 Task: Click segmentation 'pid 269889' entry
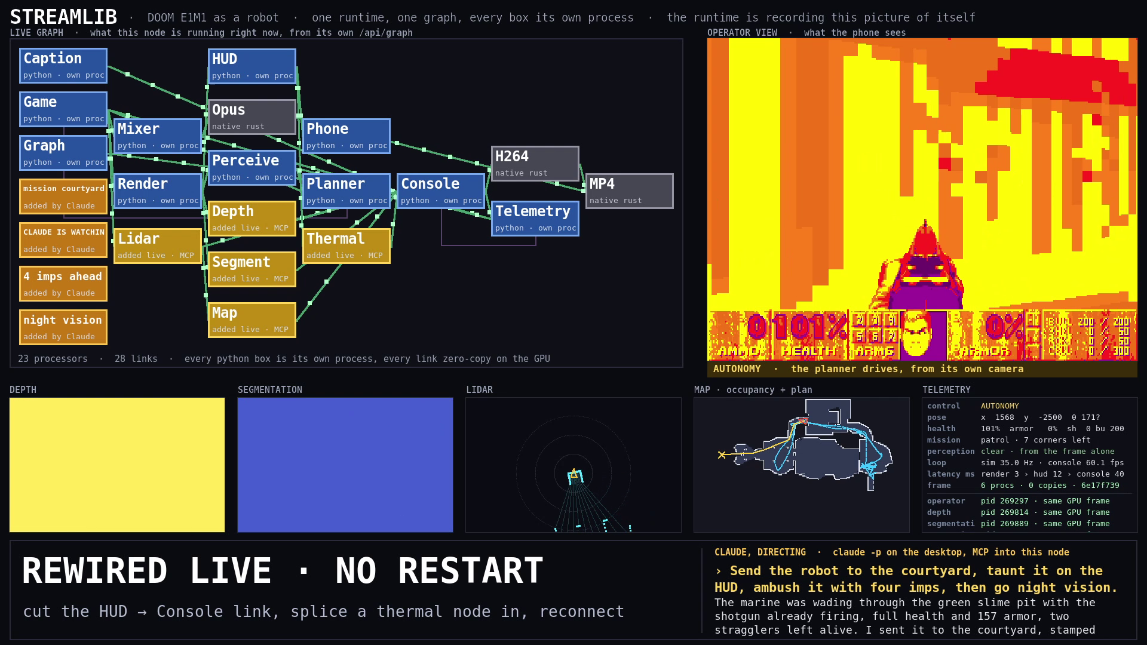[1045, 524]
